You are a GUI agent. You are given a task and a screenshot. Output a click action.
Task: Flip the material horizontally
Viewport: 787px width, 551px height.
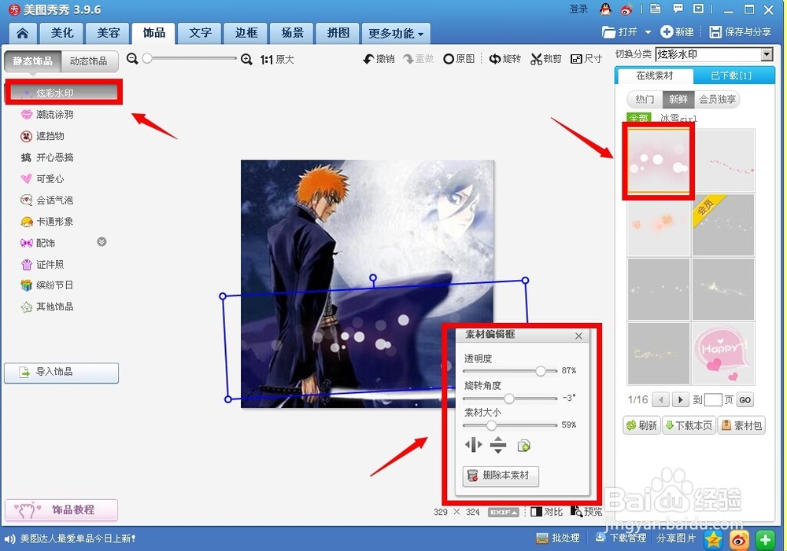473,445
